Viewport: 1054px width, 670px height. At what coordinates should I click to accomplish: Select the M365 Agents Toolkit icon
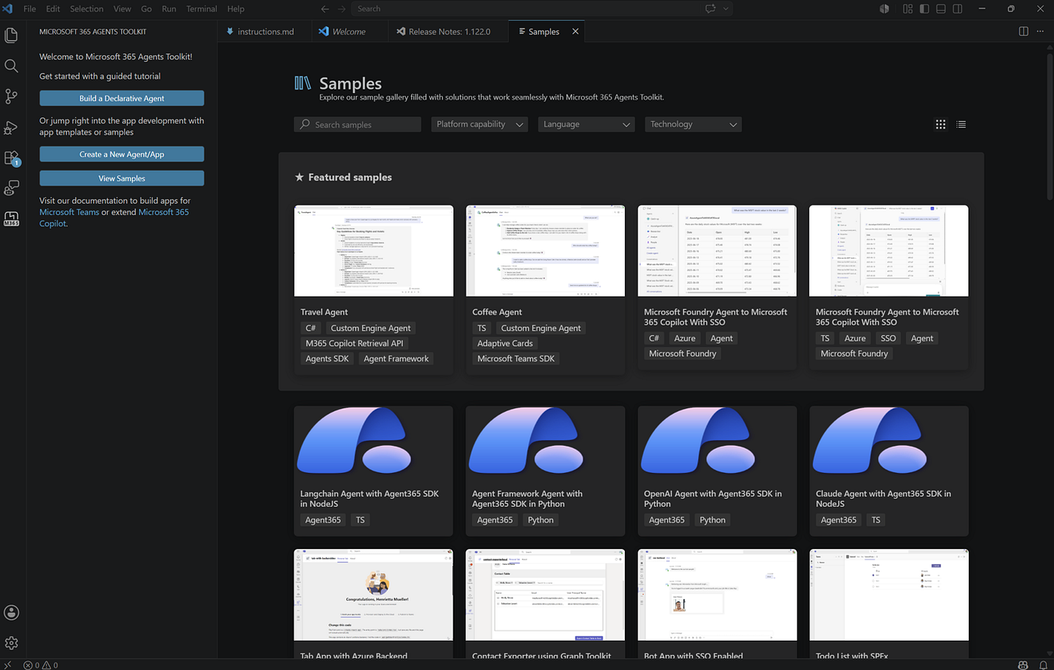click(11, 219)
